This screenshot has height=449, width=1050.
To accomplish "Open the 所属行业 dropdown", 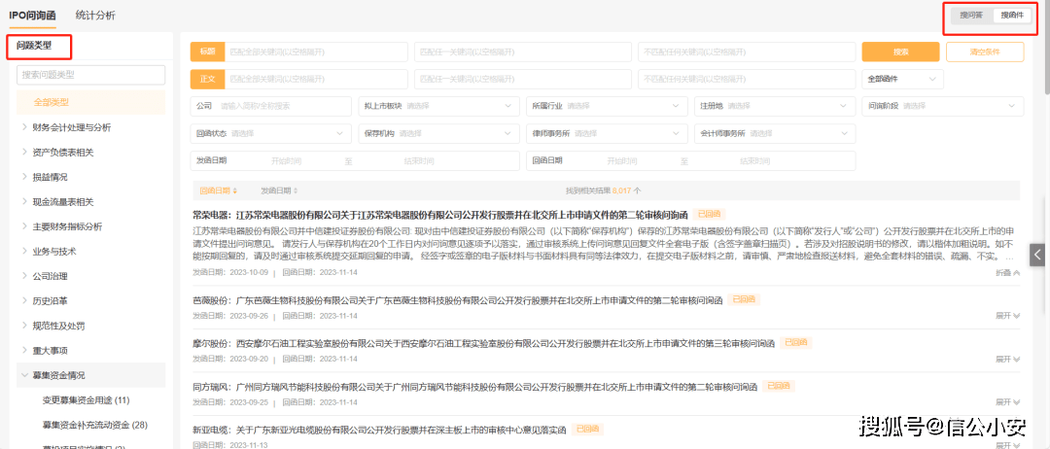I will click(607, 106).
